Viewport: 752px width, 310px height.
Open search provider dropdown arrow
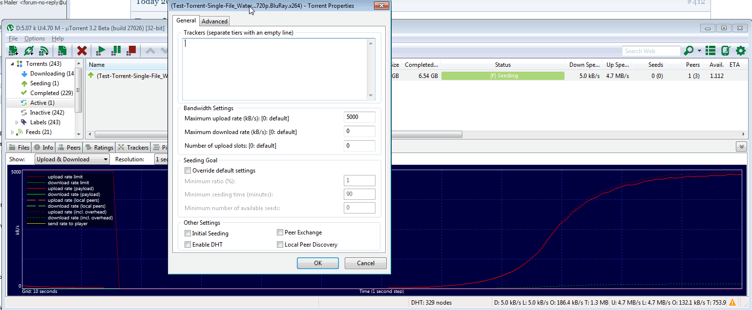pos(699,51)
